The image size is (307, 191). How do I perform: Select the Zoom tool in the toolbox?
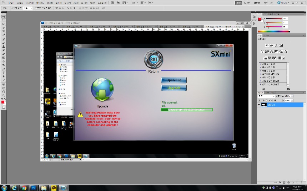pyautogui.click(x=4, y=96)
